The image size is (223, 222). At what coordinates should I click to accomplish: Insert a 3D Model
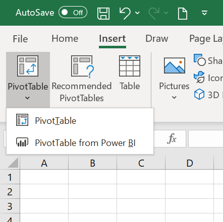pos(208,95)
